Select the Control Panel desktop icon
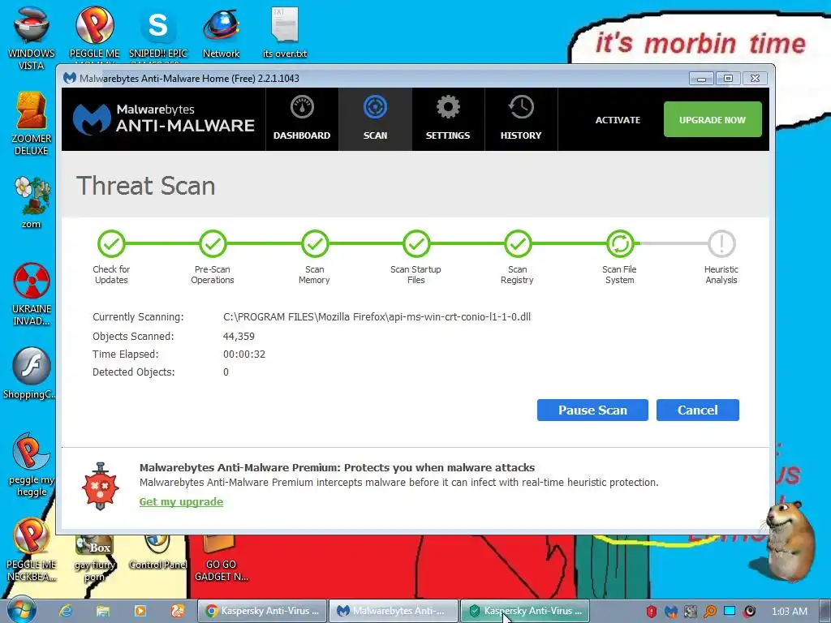 pyautogui.click(x=157, y=551)
